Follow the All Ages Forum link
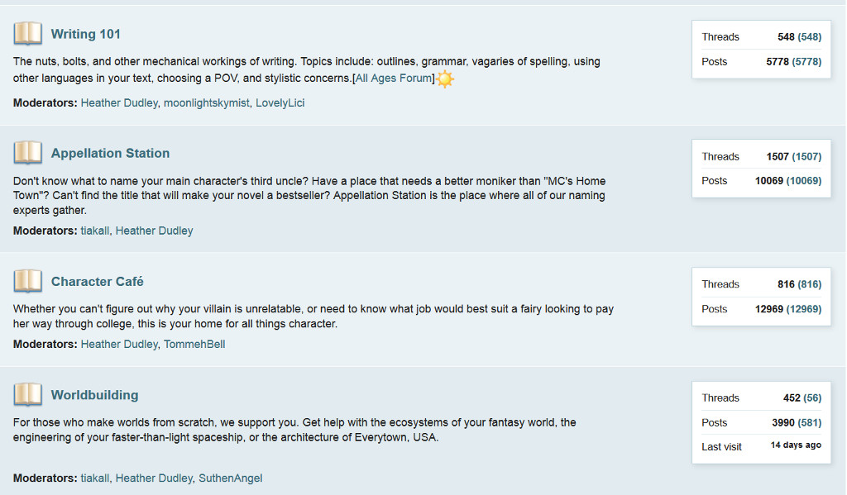This screenshot has width=847, height=495. tap(394, 78)
